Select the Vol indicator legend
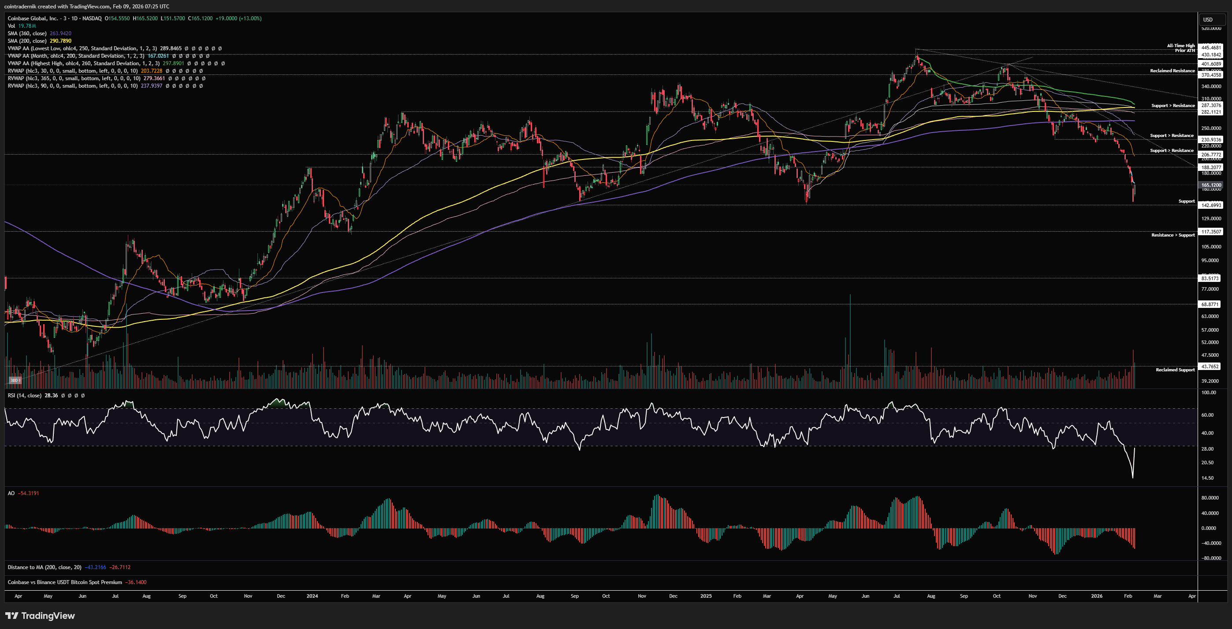1232x629 pixels. tap(11, 26)
